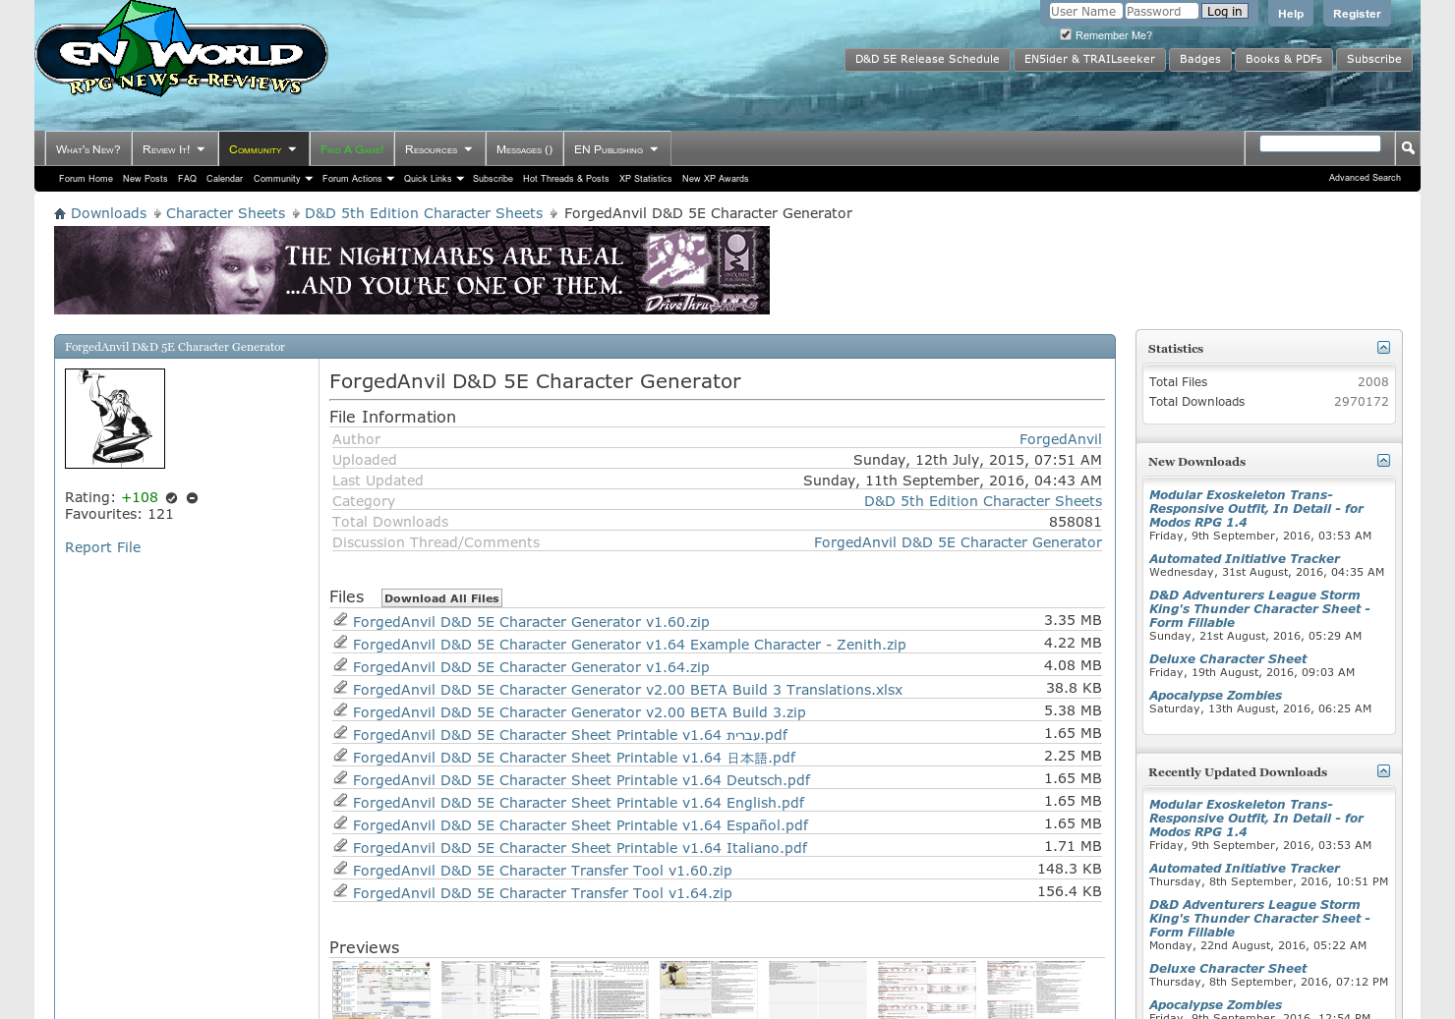Screen dimensions: 1455x1019
Task: Open the Find A Game! tab
Action: 352,149
